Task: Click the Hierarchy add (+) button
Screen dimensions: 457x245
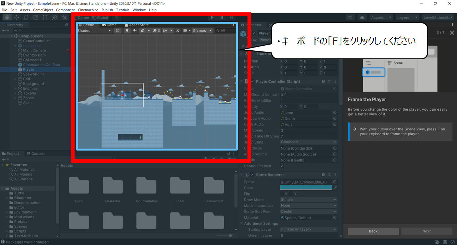Action: click(x=5, y=31)
